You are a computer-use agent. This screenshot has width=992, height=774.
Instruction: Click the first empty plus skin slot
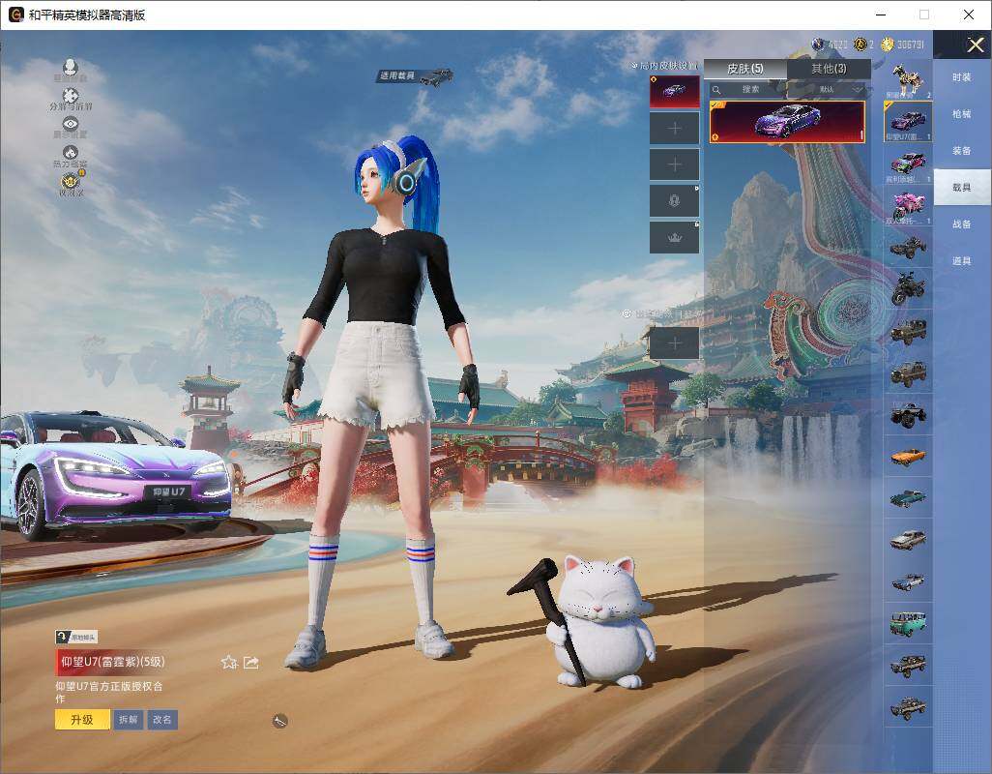tap(675, 129)
